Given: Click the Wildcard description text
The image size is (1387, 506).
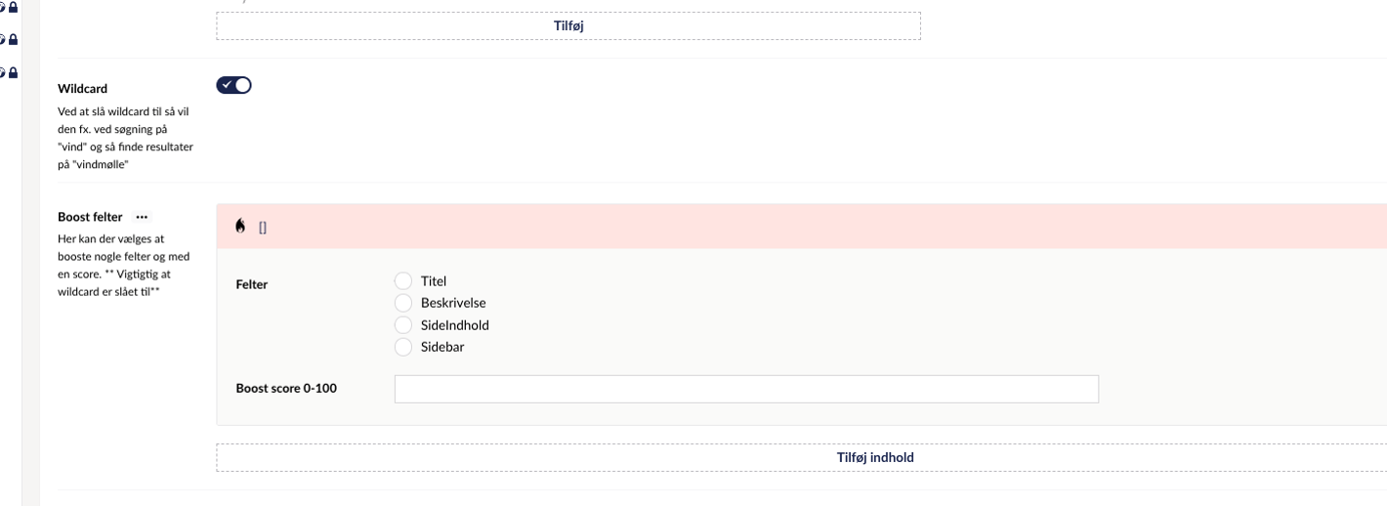Looking at the screenshot, I should 124,138.
